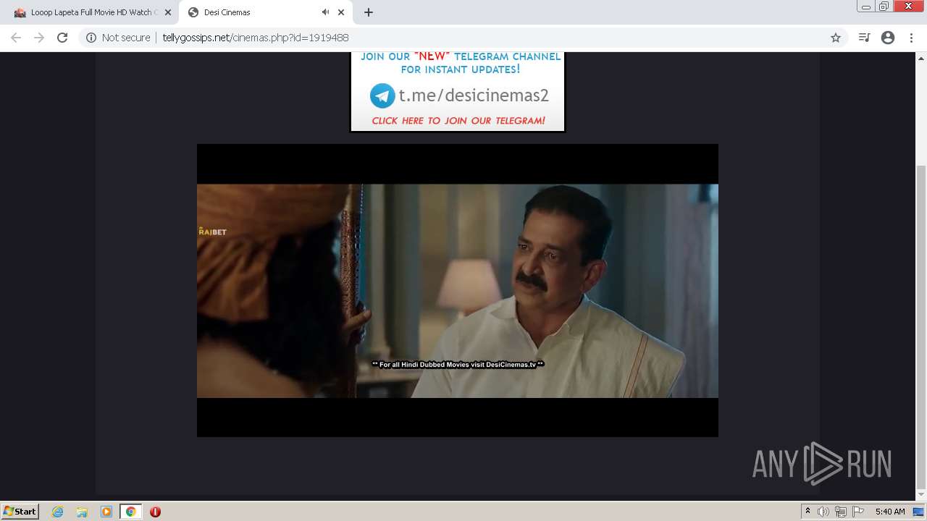Open the Windows Start menu
The image size is (927, 521).
coord(20,511)
